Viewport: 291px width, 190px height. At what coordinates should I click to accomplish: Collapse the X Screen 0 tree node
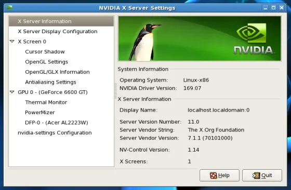pos(12,42)
